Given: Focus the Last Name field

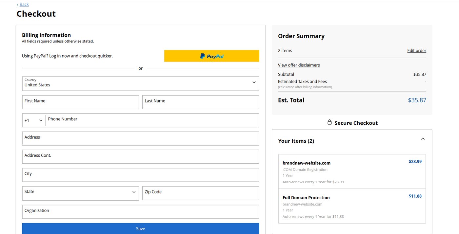Looking at the screenshot, I should (201, 102).
